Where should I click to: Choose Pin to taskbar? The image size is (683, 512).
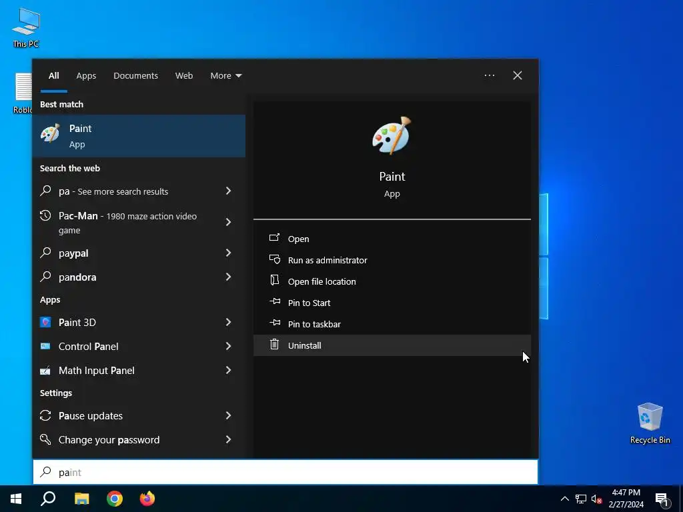392,324
